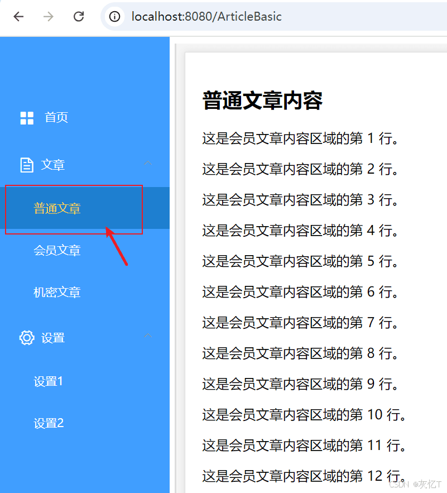Click the 设置 submenu title
447x493 pixels.
(53, 338)
